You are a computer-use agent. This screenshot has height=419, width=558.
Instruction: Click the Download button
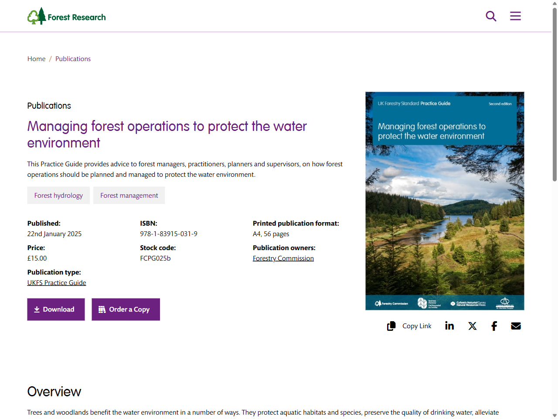[56, 309]
